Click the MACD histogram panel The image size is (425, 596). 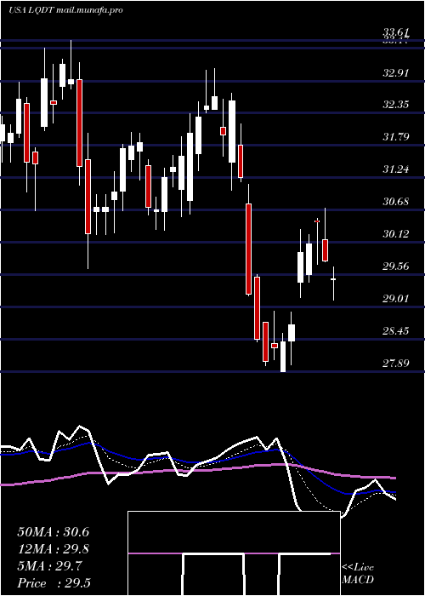point(234,553)
